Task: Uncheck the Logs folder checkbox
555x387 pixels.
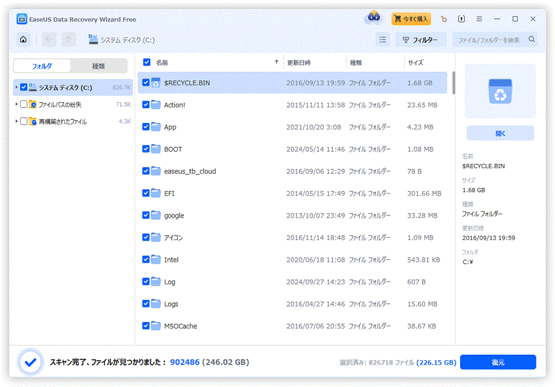Action: (146, 304)
